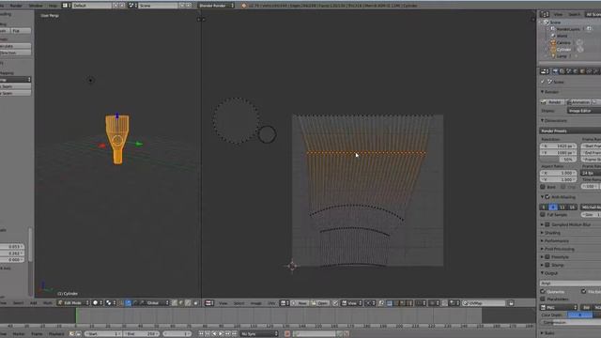
Task: Collapse the Dimensions panel
Action: pyautogui.click(x=556, y=120)
